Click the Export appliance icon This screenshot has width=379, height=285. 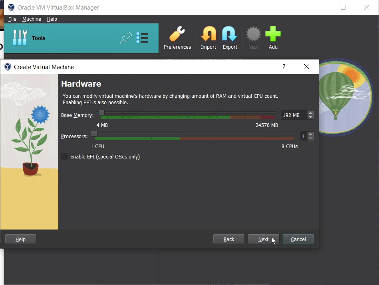point(230,35)
